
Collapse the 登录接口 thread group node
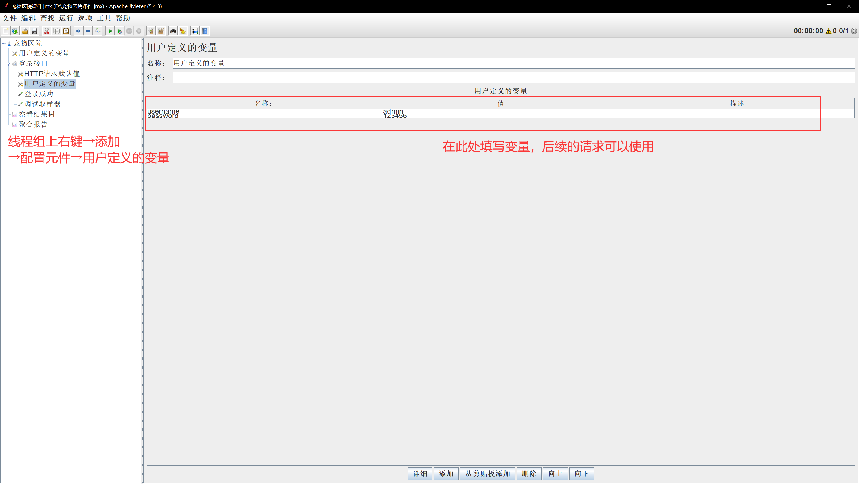tap(9, 64)
